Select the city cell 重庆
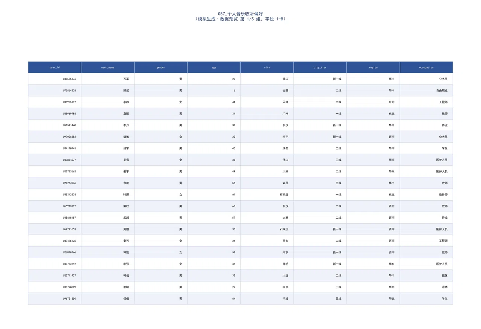Screen dimensions: 481x329 [x=267, y=79]
